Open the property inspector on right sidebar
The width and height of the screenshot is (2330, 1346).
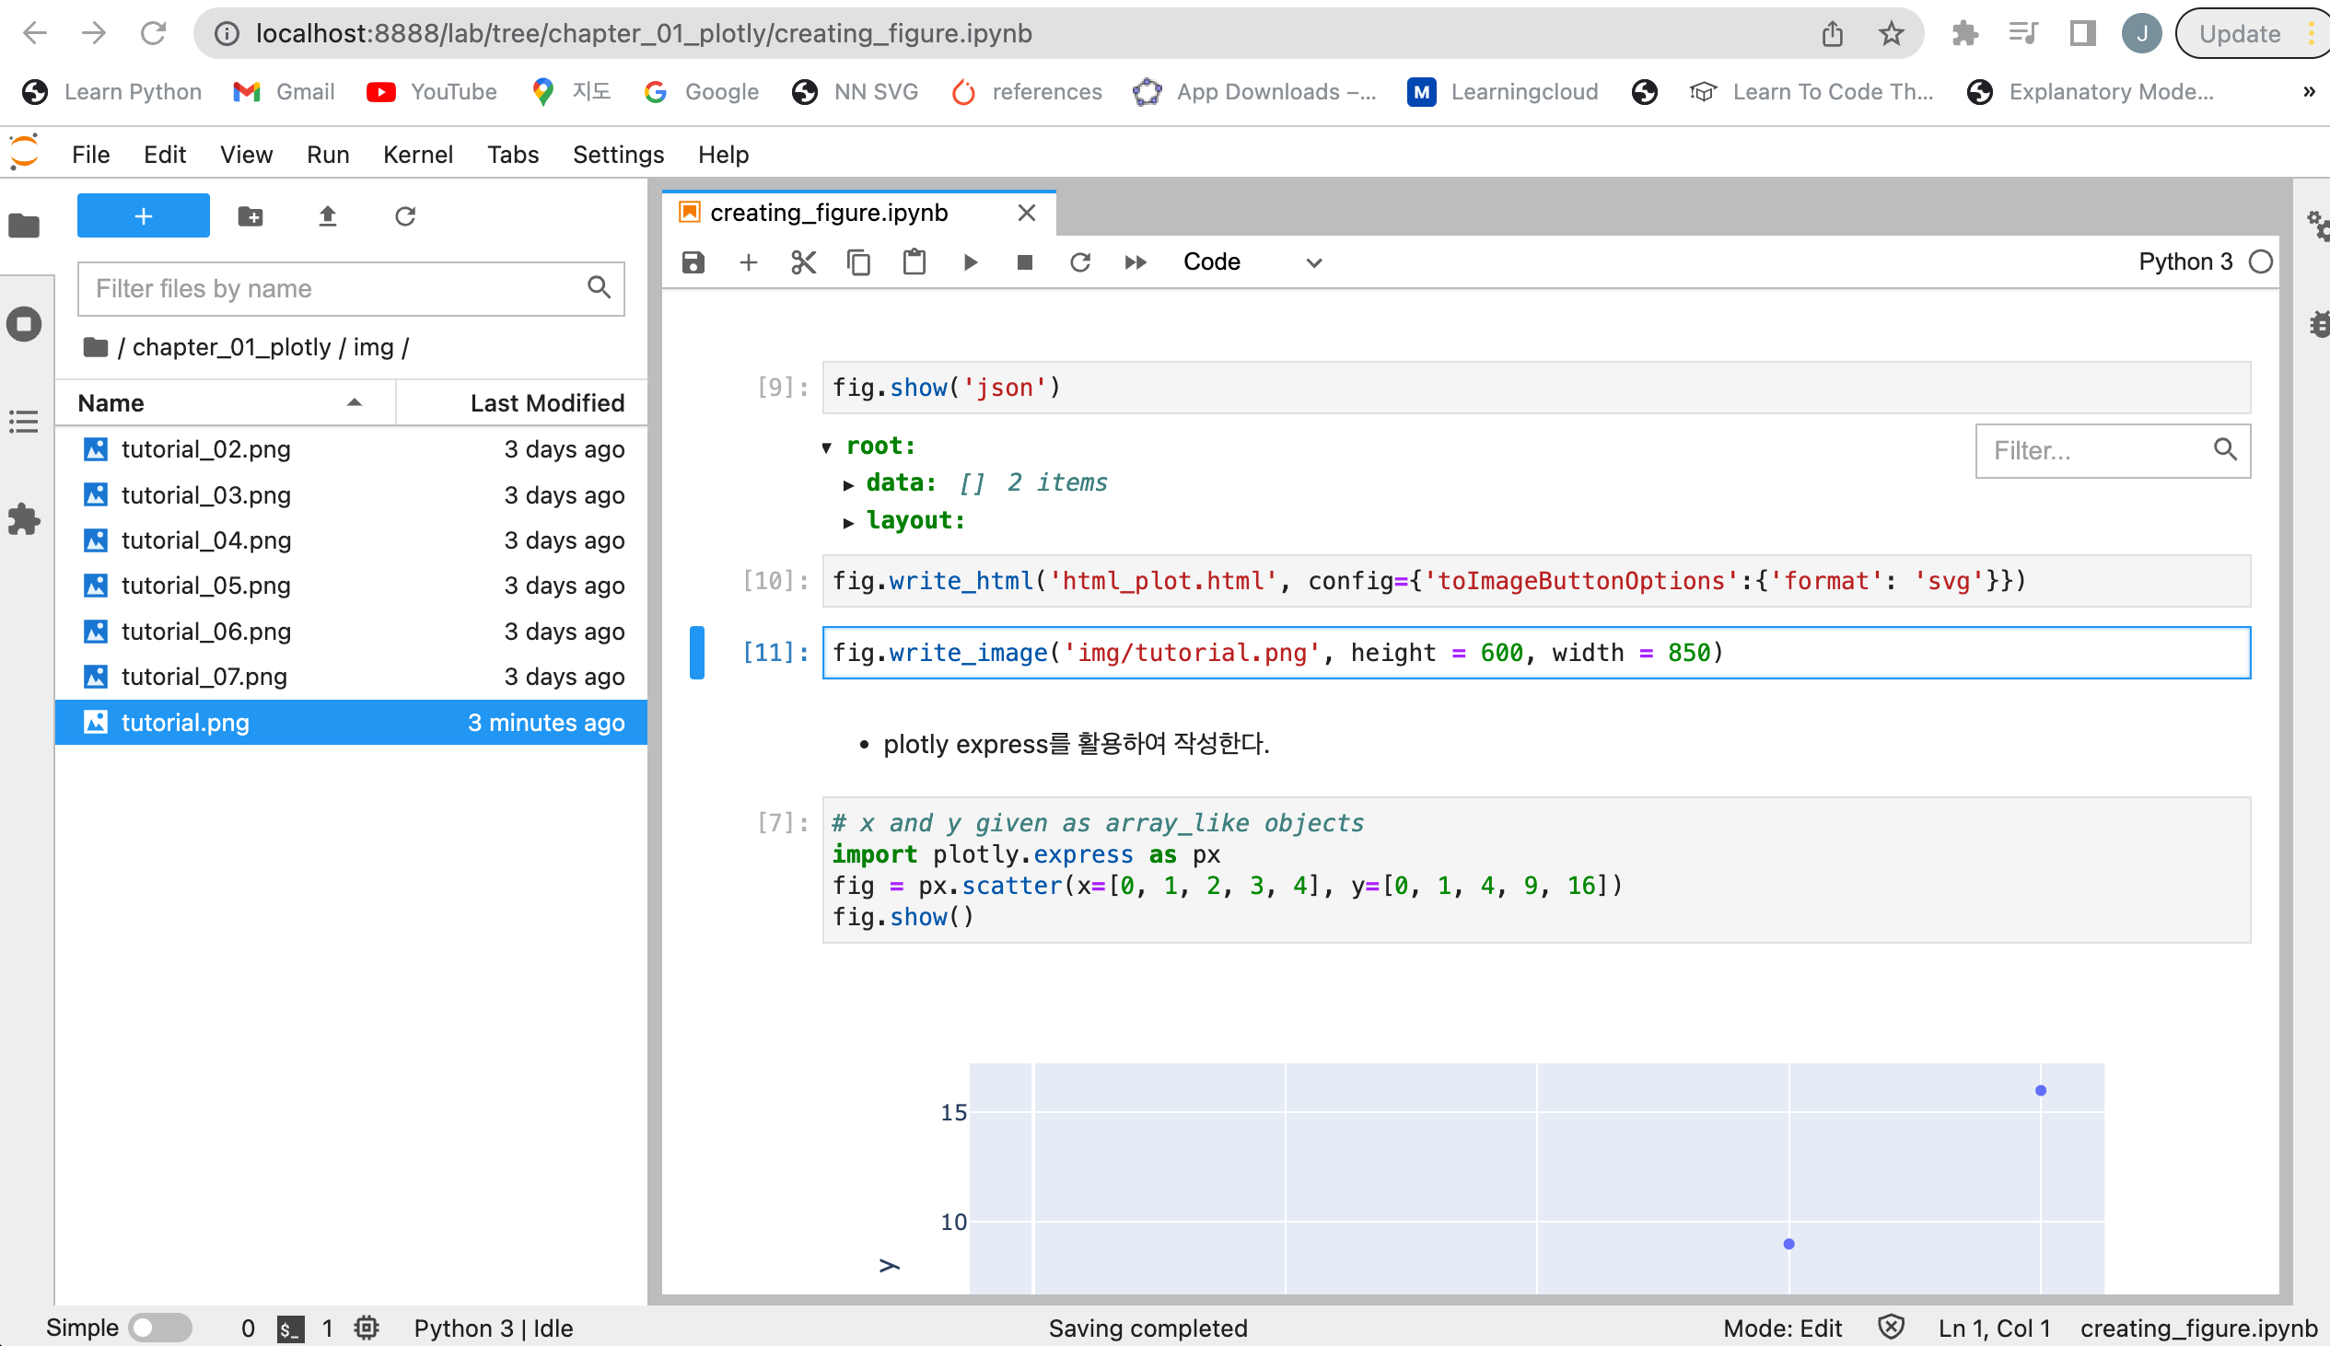pos(2317,225)
